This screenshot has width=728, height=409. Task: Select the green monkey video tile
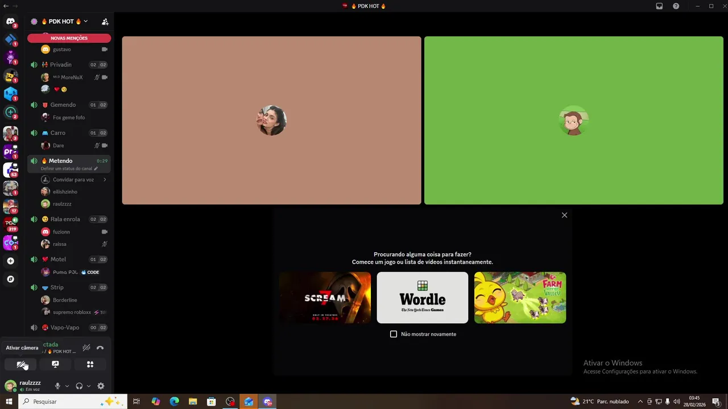click(573, 120)
